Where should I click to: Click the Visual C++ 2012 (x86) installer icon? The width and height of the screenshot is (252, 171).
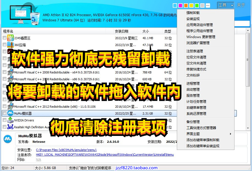click(x=10, y=106)
